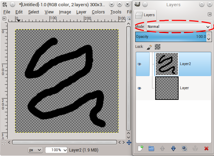Toggle the lock alpha channel checkerboard icon

click(158, 47)
